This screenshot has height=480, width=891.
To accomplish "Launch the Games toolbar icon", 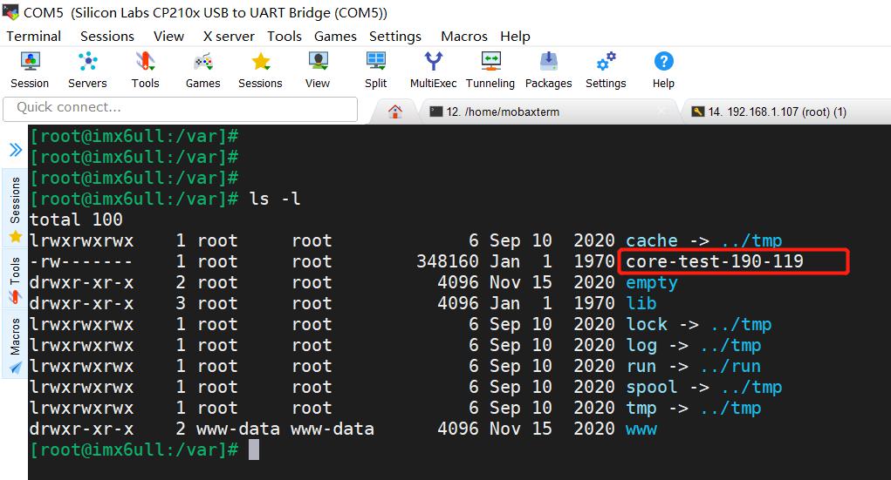I will coord(202,71).
